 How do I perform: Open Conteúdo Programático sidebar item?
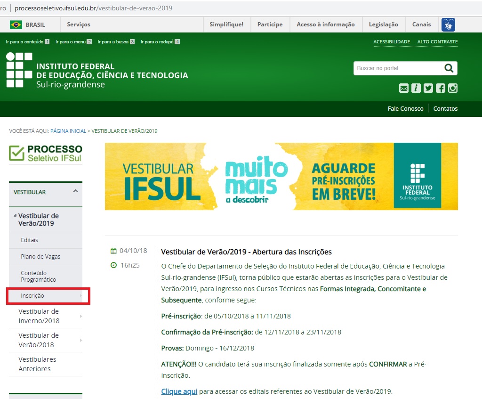tap(46, 276)
